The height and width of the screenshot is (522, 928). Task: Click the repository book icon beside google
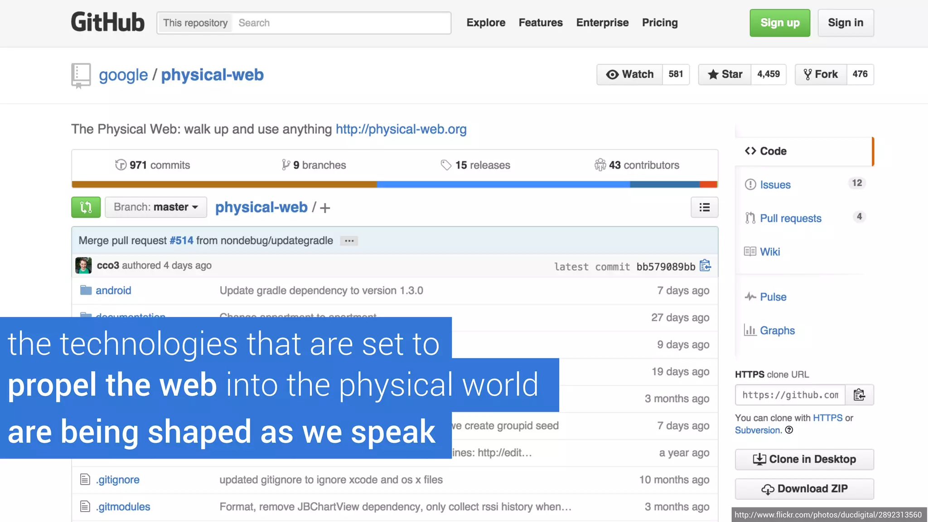81,75
